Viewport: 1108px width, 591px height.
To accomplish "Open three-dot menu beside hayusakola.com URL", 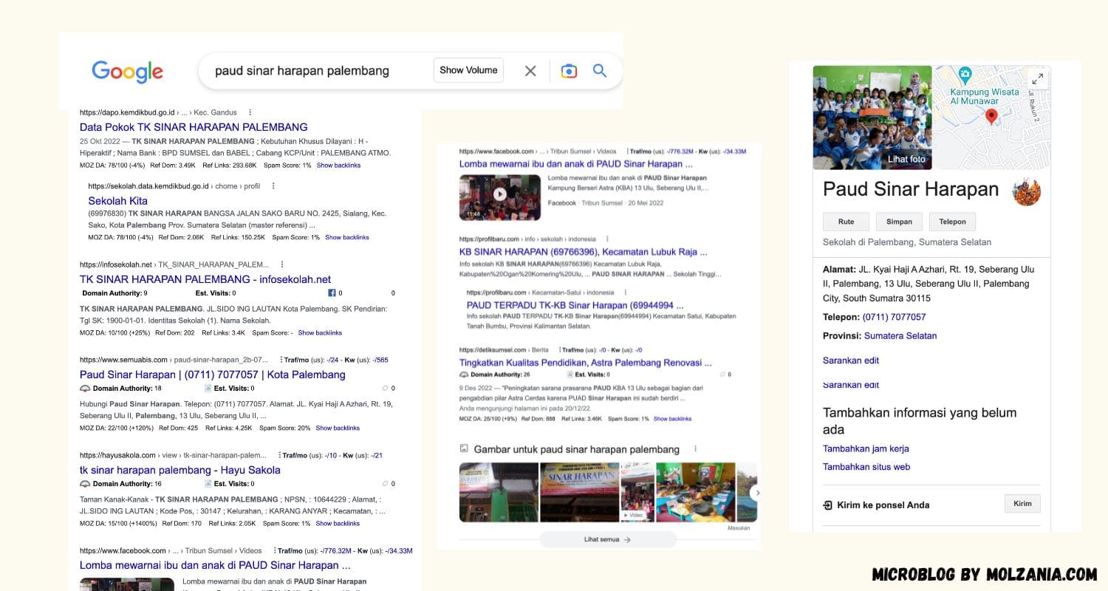I will [279, 455].
